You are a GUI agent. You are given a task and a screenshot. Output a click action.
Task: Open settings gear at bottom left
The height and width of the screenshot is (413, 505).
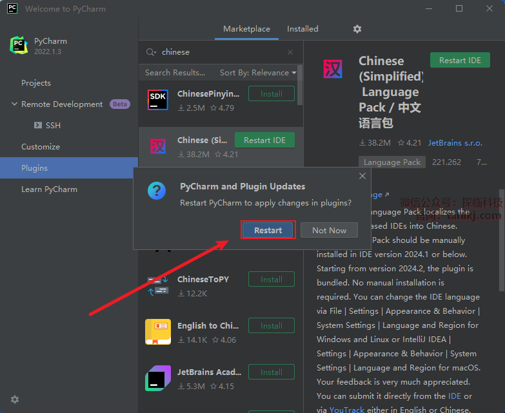[x=15, y=399]
